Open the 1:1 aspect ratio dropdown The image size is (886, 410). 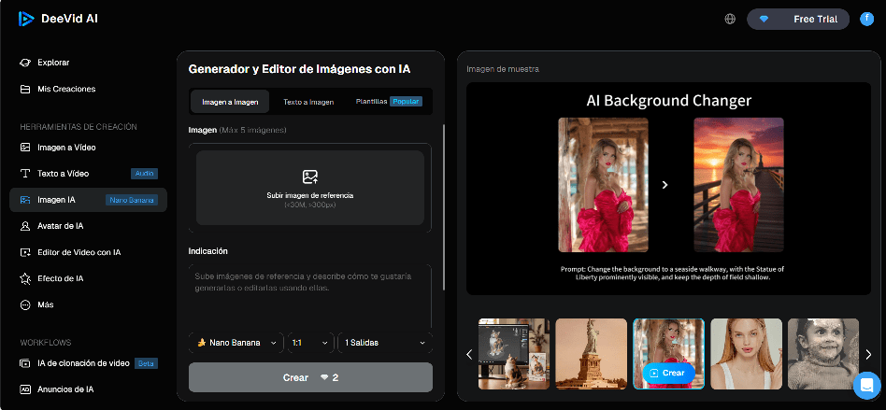(310, 343)
